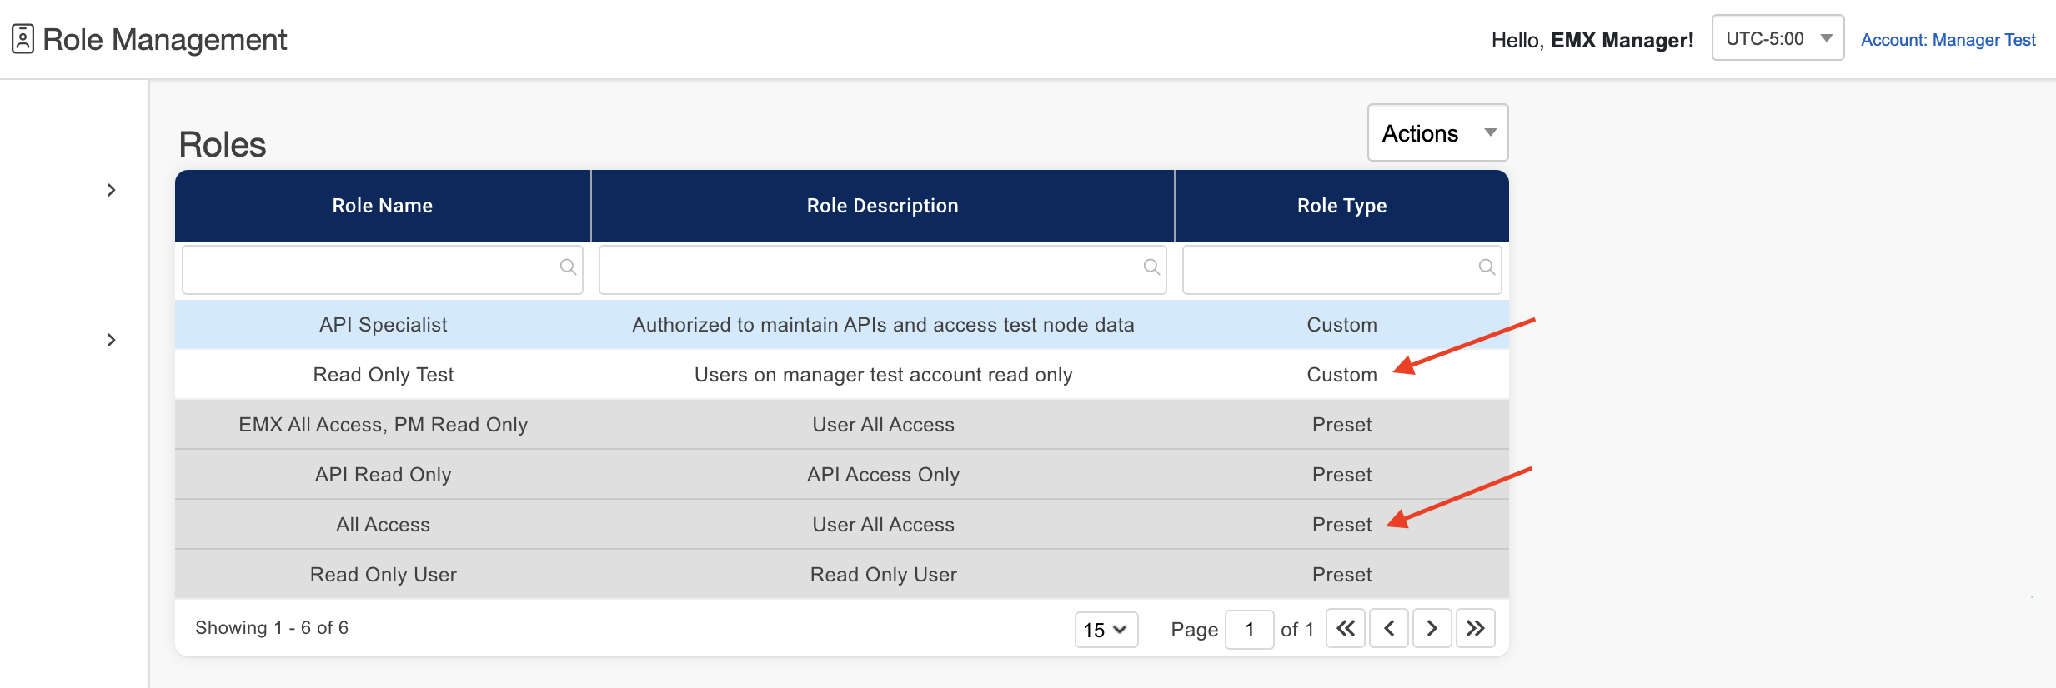Go to the previous page of results
The width and height of the screenshot is (2056, 688).
(1389, 628)
